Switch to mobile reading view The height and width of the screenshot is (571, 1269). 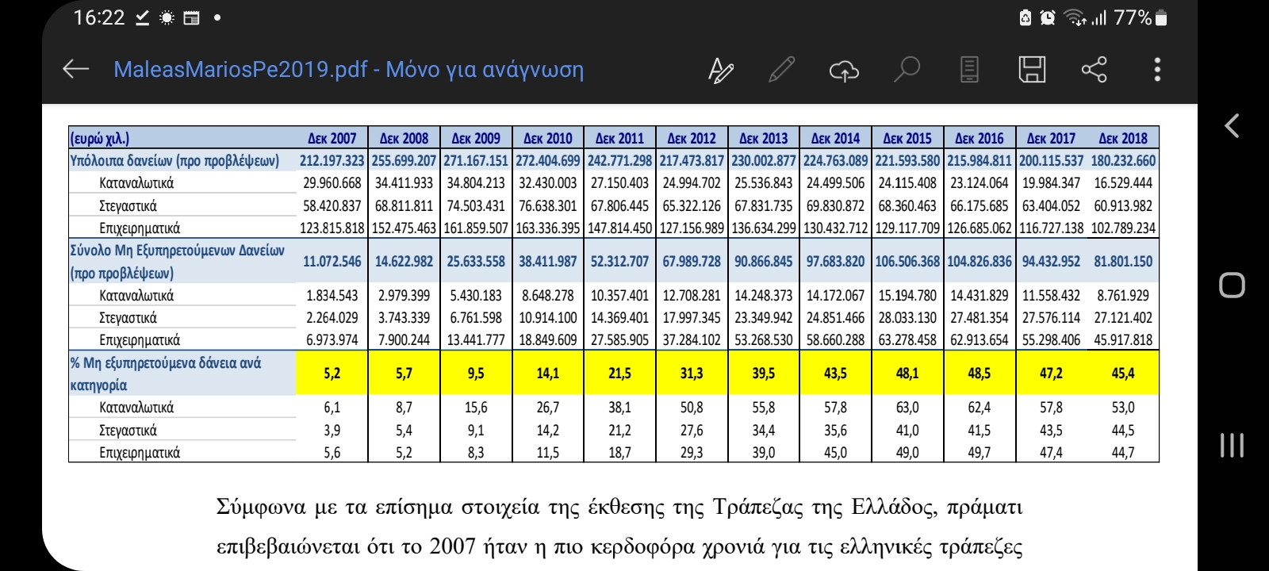[x=969, y=70]
